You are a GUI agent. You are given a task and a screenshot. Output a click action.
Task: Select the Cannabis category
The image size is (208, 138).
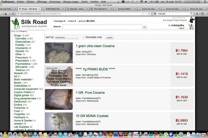[21, 39]
